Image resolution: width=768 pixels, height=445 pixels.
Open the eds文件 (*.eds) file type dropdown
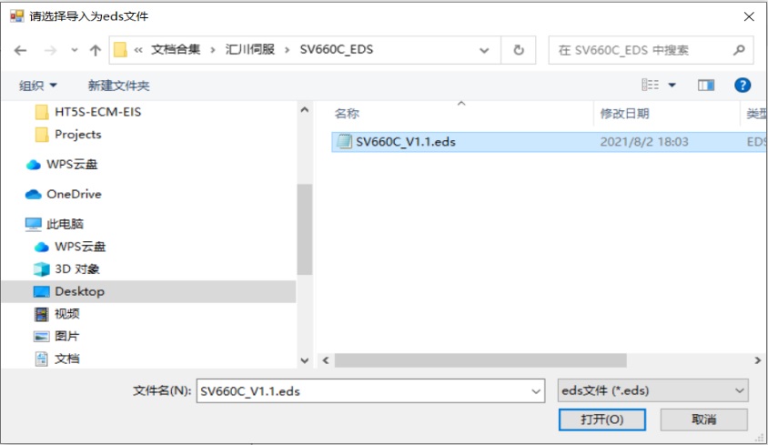(x=652, y=390)
